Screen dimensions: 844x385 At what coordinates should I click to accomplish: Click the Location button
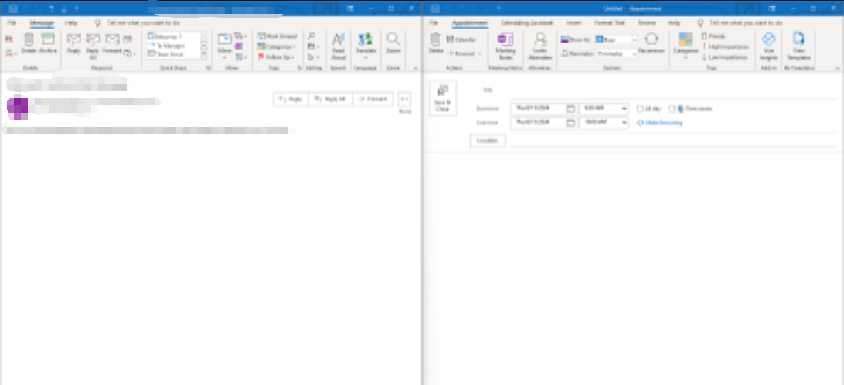point(488,141)
